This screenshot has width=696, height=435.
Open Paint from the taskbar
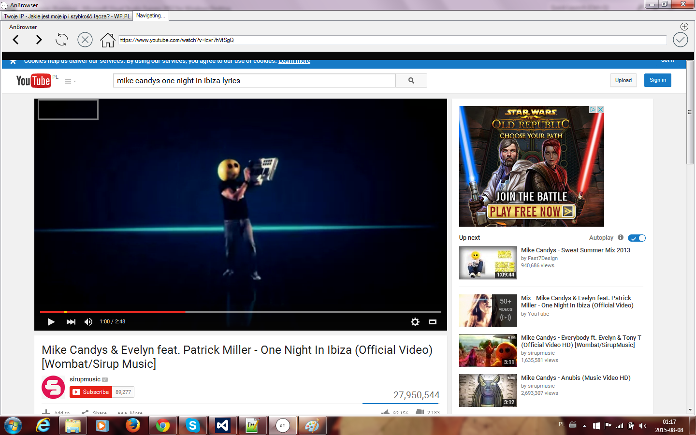pyautogui.click(x=312, y=425)
